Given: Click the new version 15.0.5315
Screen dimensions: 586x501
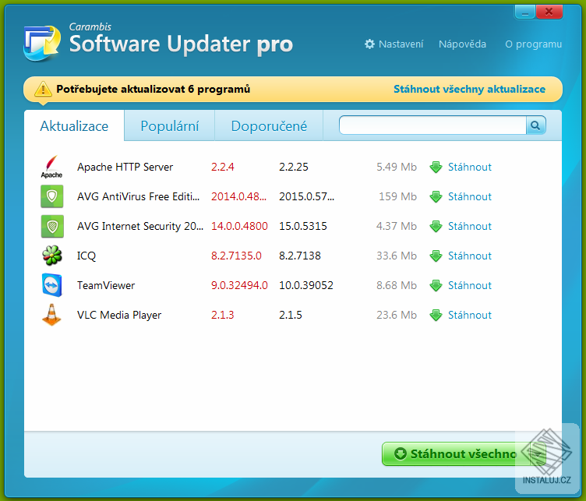Looking at the screenshot, I should pos(302,226).
